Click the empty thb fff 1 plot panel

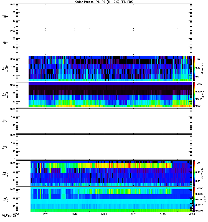104,16
